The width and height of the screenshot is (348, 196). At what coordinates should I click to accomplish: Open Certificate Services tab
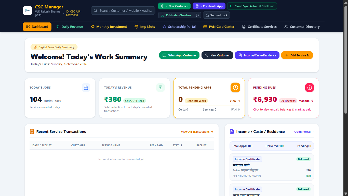259,27
